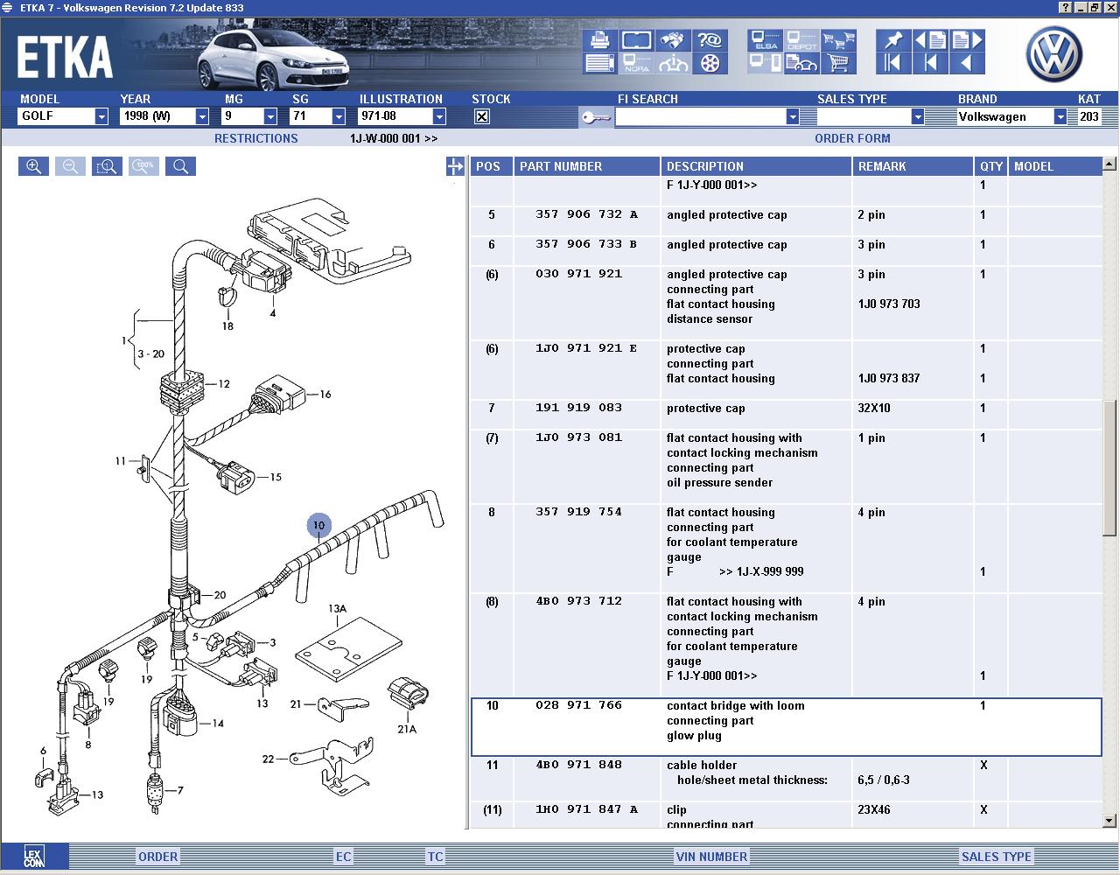The image size is (1120, 875).
Task: Open the BRAND dropdown showing Volkswagen
Action: click(x=1060, y=116)
